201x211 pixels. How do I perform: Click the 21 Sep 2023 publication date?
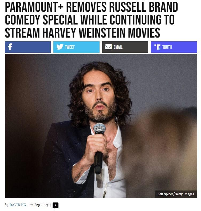click(x=39, y=205)
